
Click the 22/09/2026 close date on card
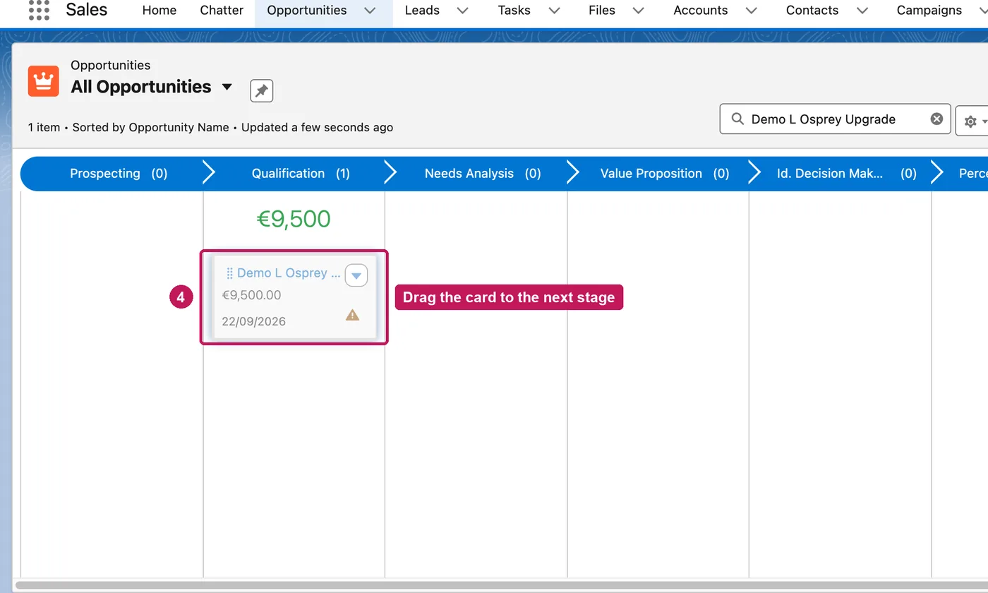click(x=253, y=321)
